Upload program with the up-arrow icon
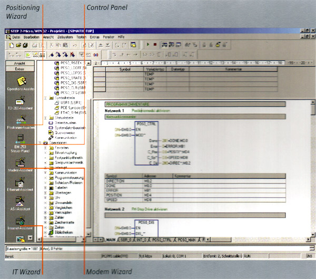The width and height of the screenshot is (316, 279). pyautogui.click(x=101, y=45)
